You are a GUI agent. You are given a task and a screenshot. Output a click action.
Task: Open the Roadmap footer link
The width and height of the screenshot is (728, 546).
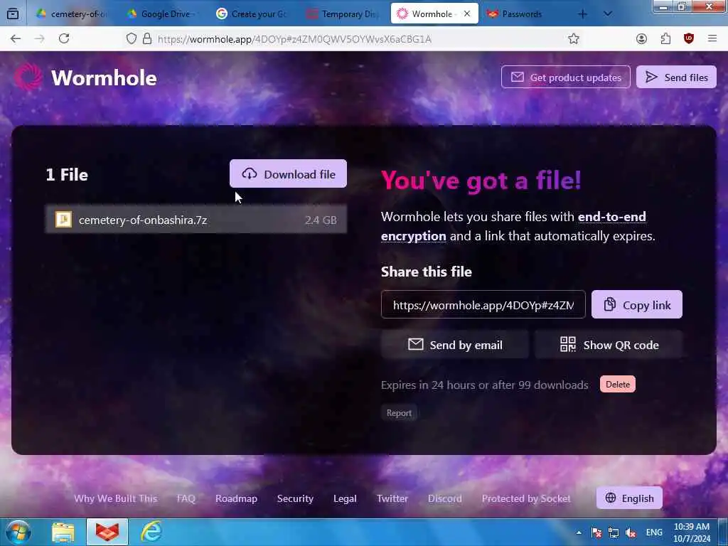(236, 498)
